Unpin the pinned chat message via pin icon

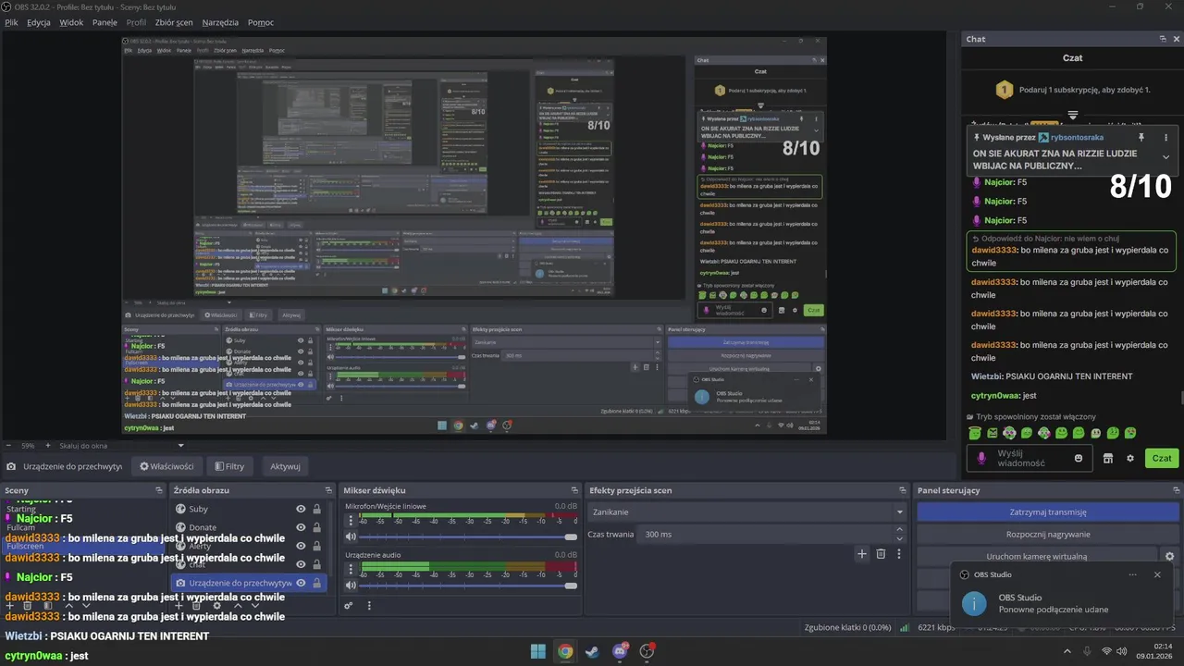(x=1141, y=137)
